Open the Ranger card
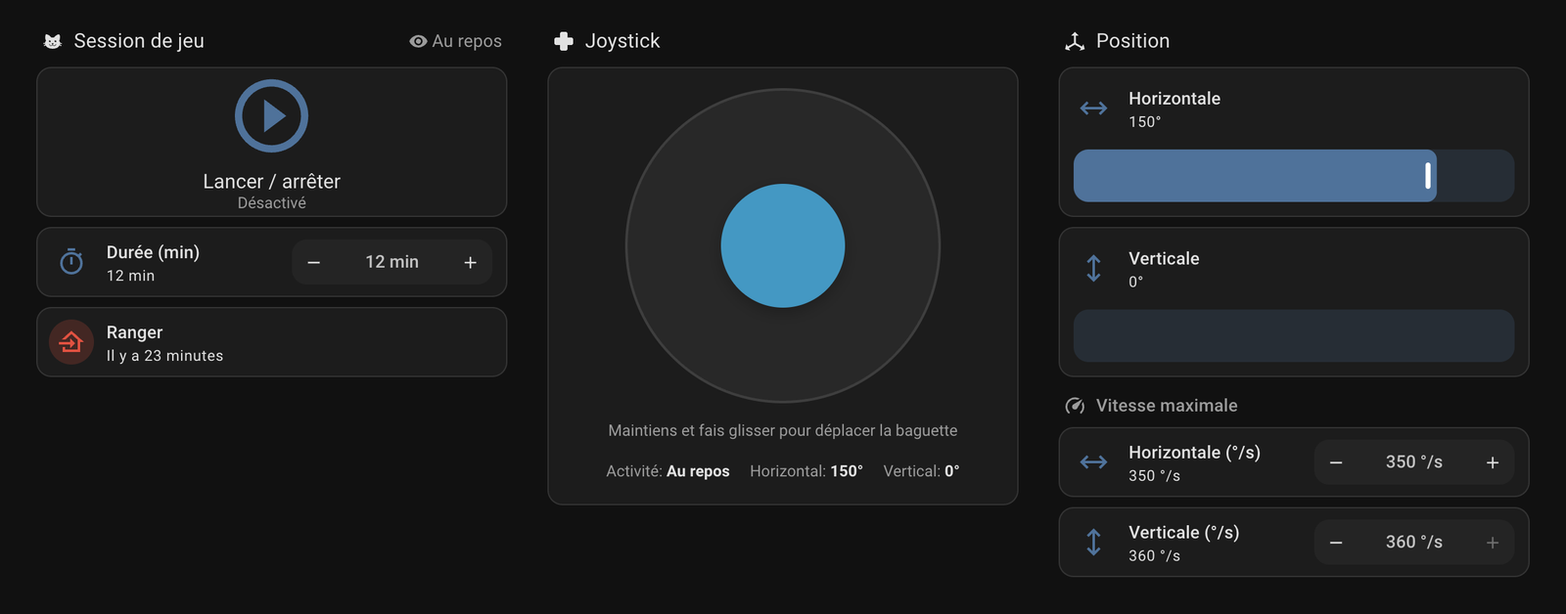The image size is (1566, 614). (272, 342)
